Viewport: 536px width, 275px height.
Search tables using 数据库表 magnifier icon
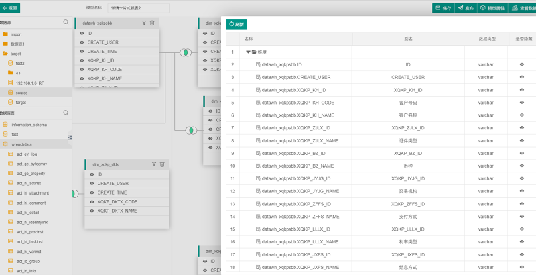coord(66,113)
